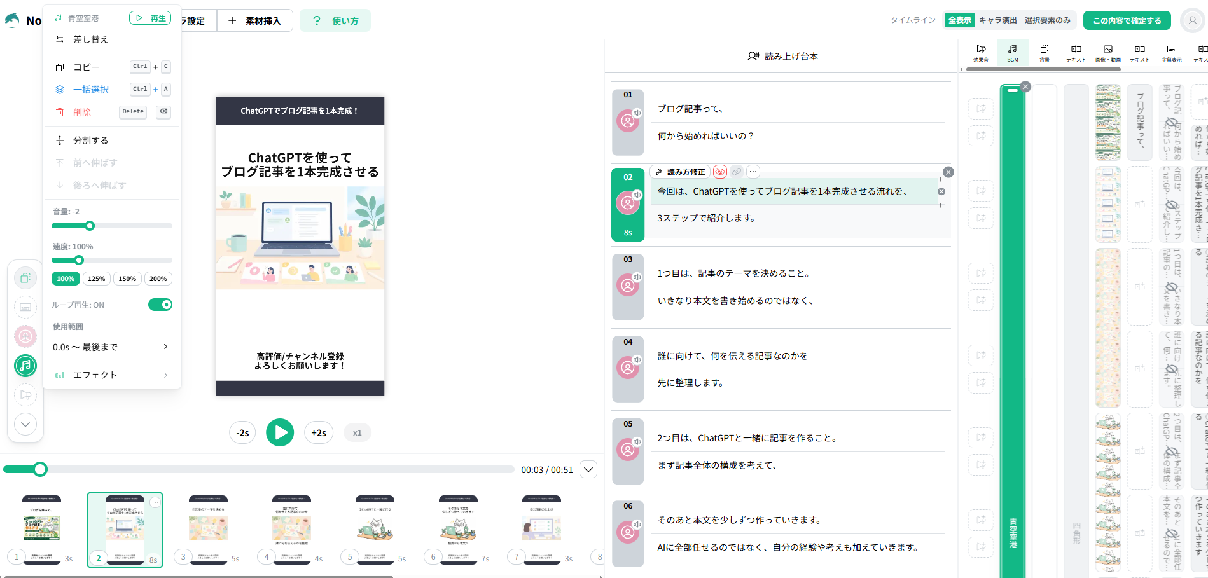The width and height of the screenshot is (1208, 578).
Task: Click the pink character icon in left sidebar
Action: pos(25,336)
